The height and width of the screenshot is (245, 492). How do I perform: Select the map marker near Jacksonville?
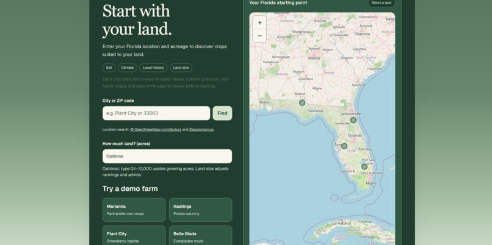pyautogui.click(x=353, y=120)
